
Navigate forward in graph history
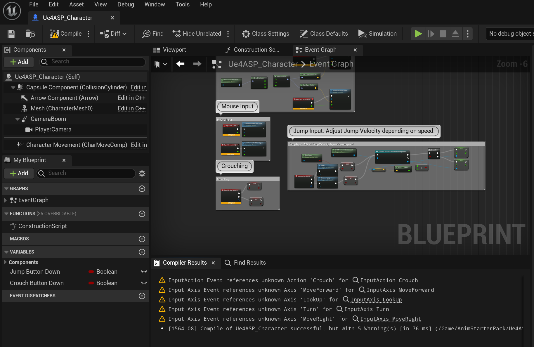(x=197, y=64)
